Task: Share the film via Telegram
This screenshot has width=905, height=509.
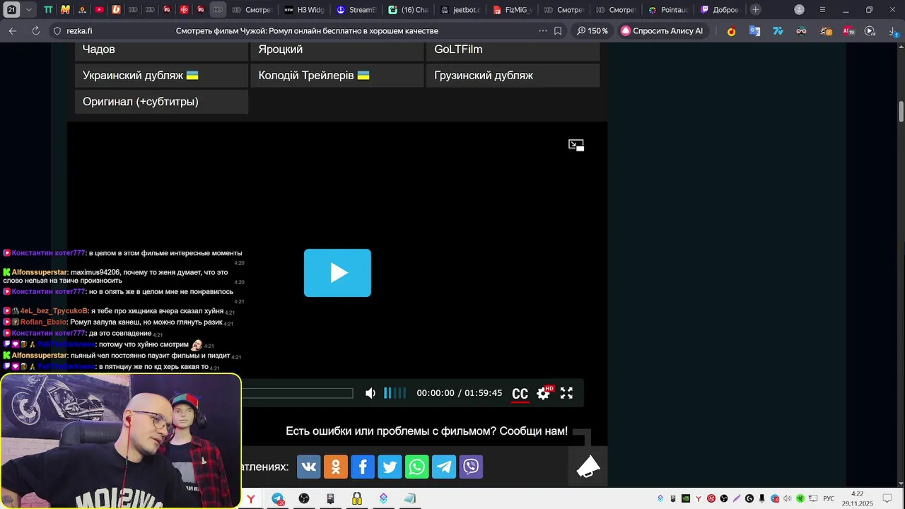Action: pyautogui.click(x=444, y=467)
